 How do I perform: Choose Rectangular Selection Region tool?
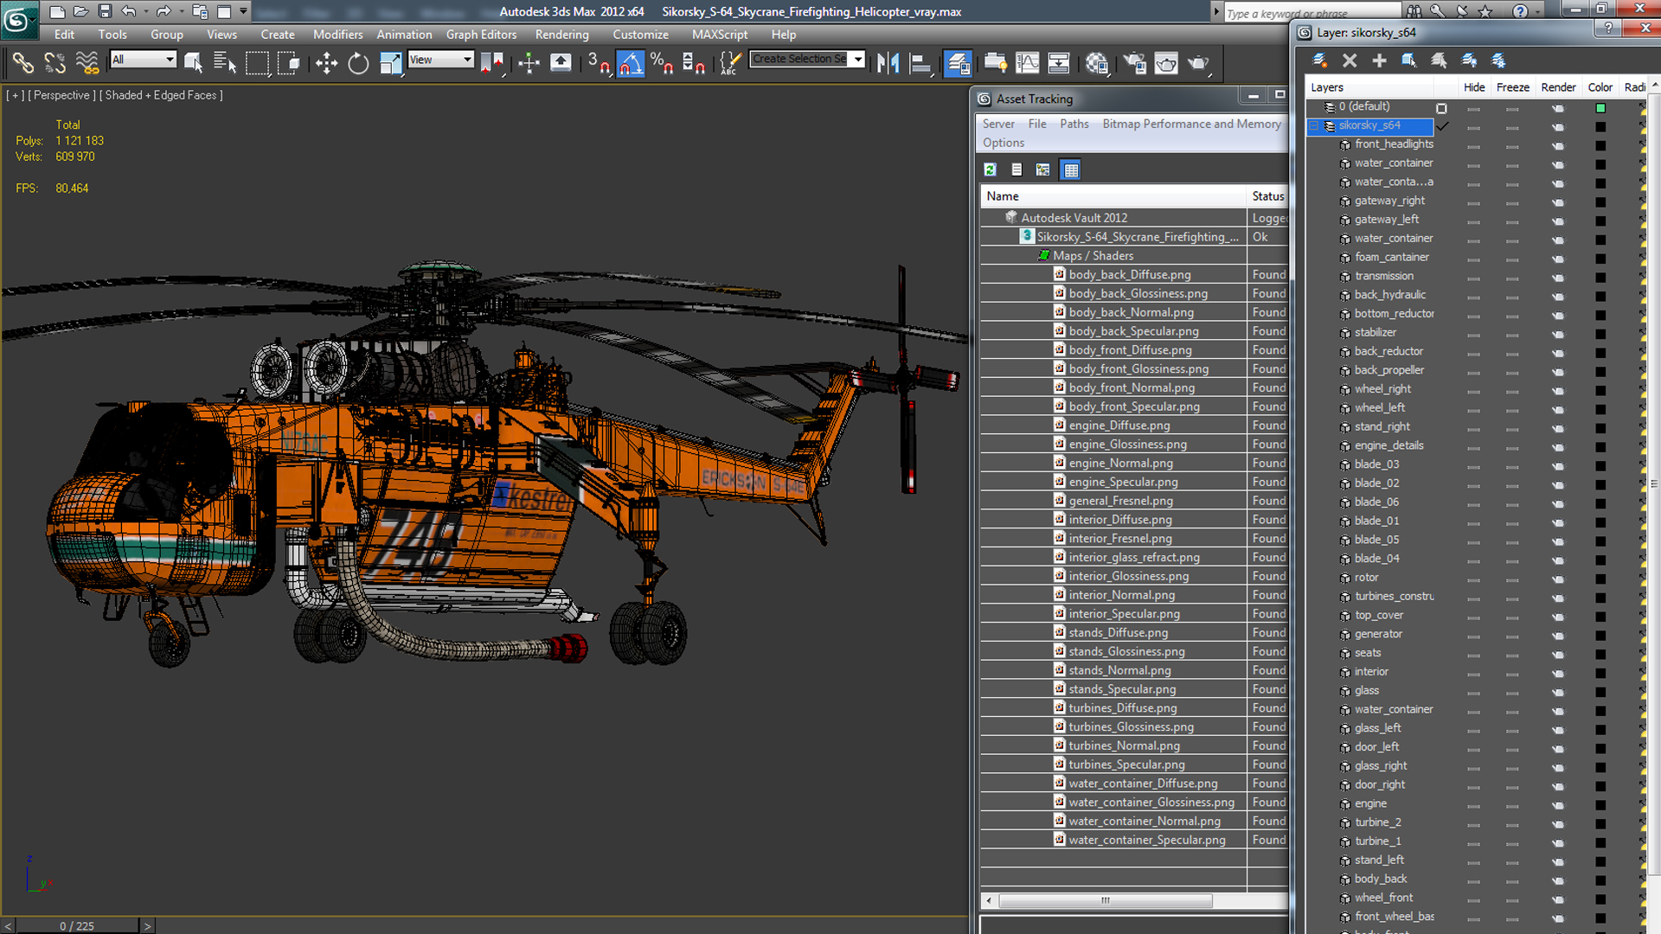click(257, 63)
